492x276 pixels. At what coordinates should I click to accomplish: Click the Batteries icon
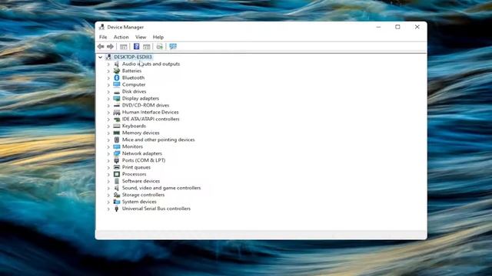pos(116,71)
